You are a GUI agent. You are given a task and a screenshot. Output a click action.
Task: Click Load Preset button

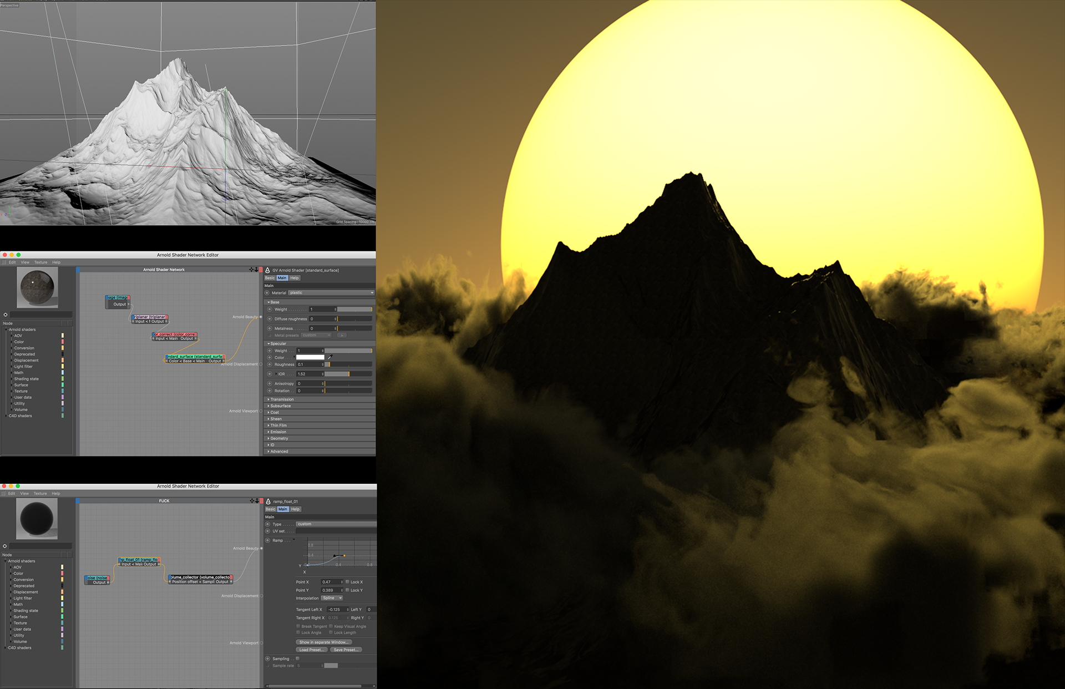(x=312, y=650)
